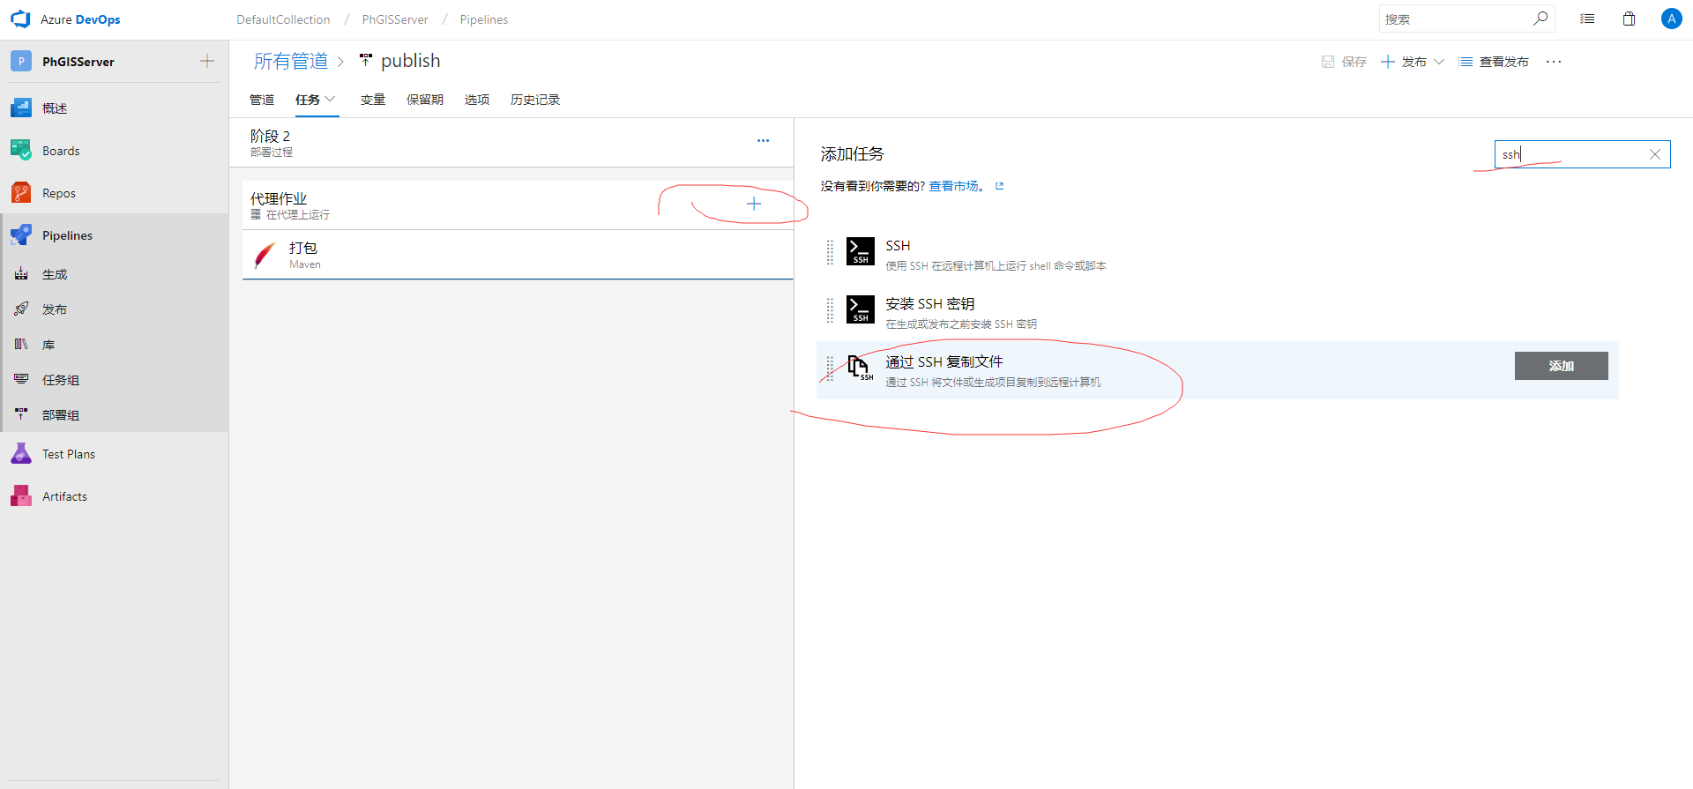The height and width of the screenshot is (789, 1693).
Task: Click the user avatar icon
Action: pyautogui.click(x=1671, y=19)
